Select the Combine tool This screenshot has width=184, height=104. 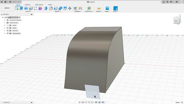tap(60, 8)
